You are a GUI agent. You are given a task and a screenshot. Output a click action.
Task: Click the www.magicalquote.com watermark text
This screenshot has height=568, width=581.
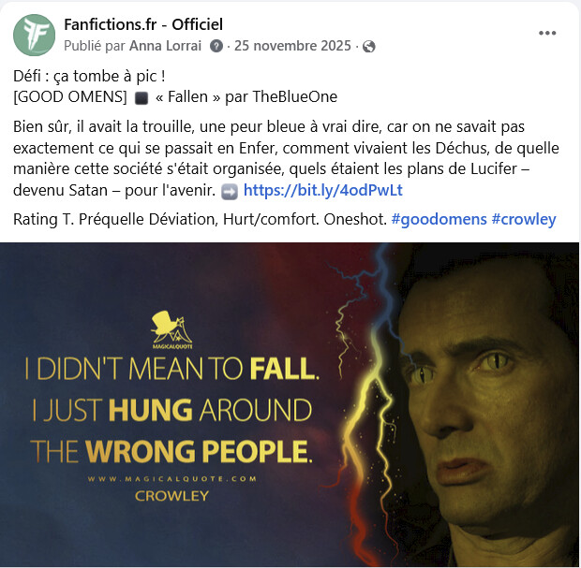pyautogui.click(x=171, y=478)
